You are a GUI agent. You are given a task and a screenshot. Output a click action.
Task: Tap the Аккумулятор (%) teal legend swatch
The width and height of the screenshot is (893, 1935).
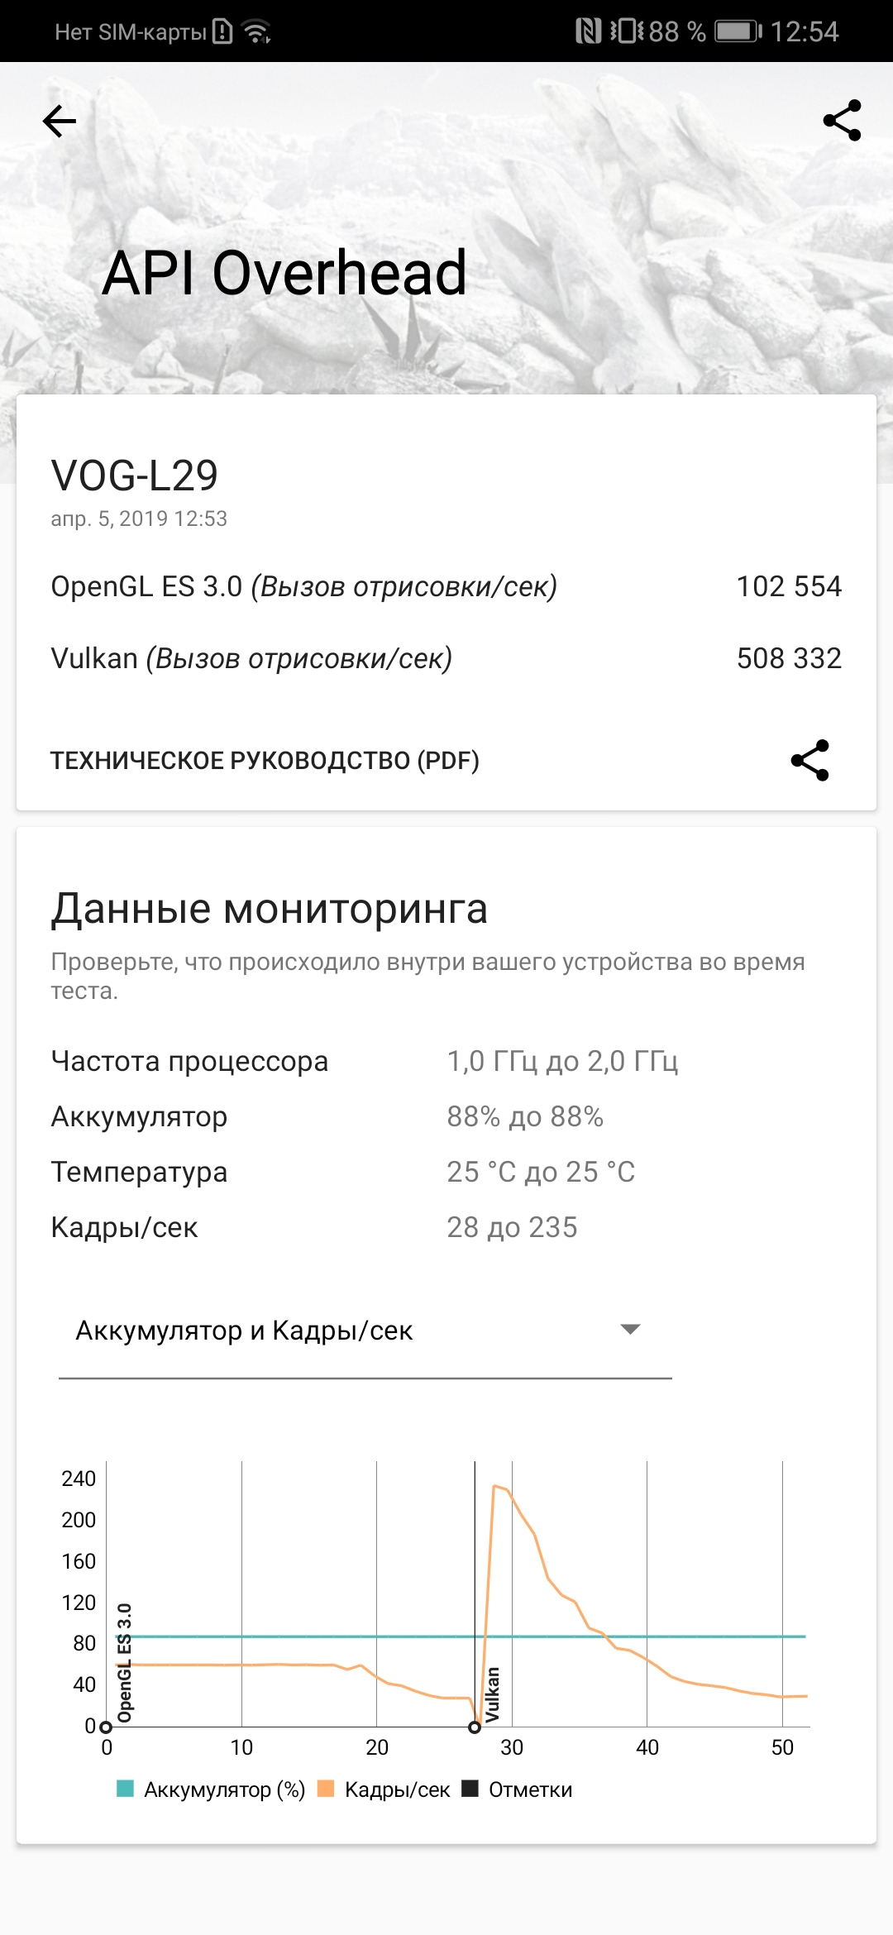[126, 1789]
